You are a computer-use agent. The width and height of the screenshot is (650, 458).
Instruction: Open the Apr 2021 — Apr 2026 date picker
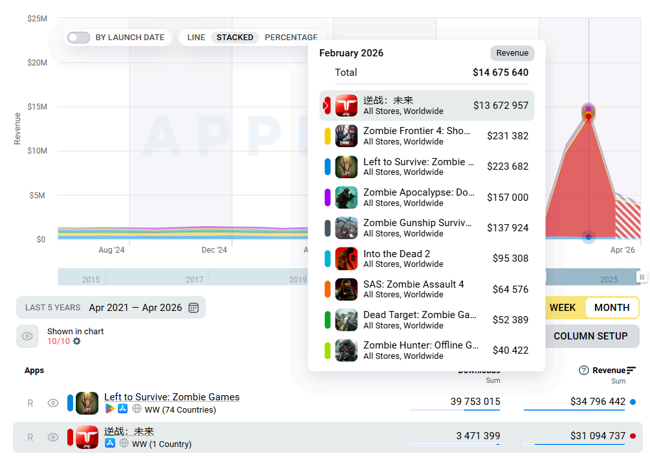[135, 308]
